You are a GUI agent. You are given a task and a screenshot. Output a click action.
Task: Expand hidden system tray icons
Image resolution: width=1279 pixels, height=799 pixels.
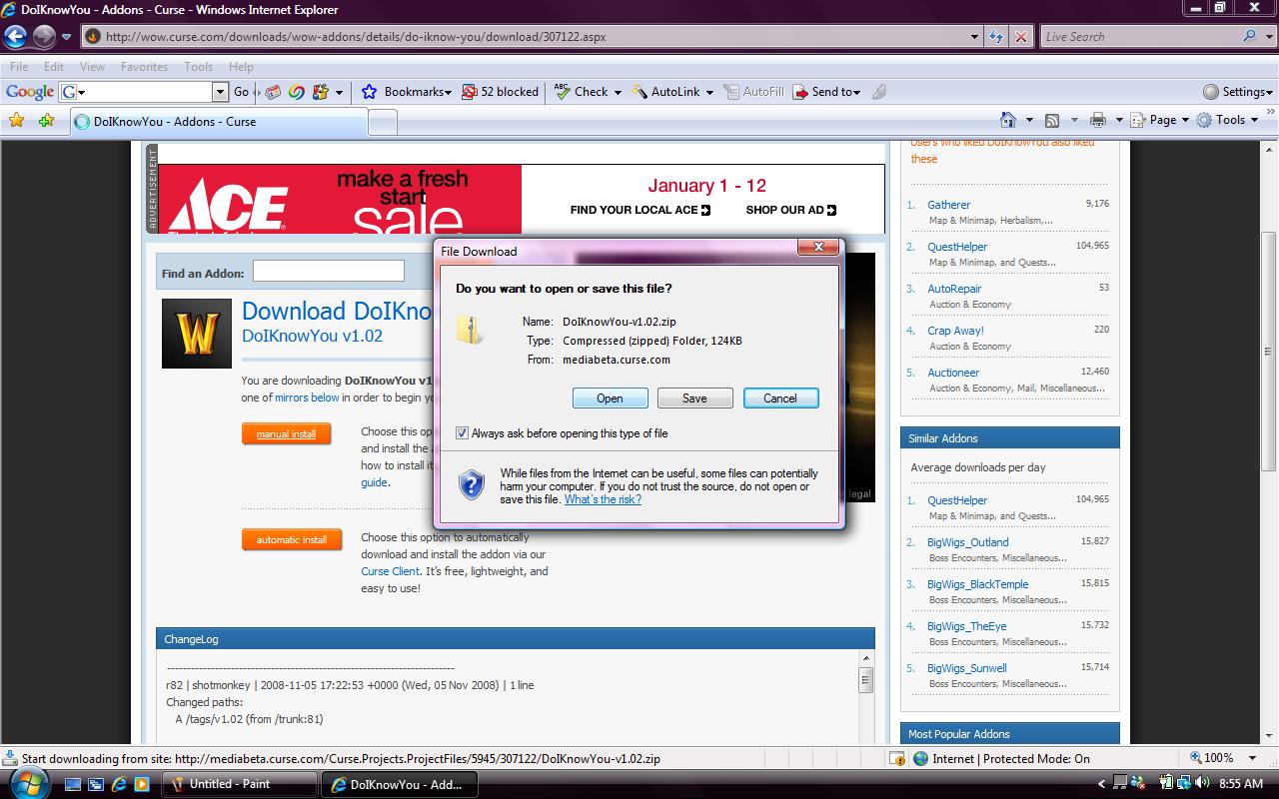pos(1101,784)
